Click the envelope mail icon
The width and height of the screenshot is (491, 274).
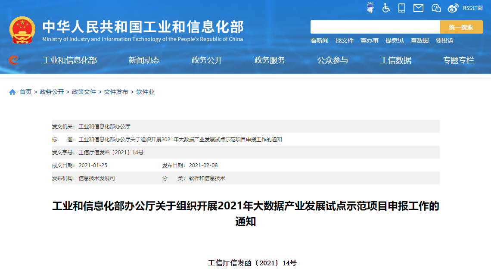tap(418, 8)
